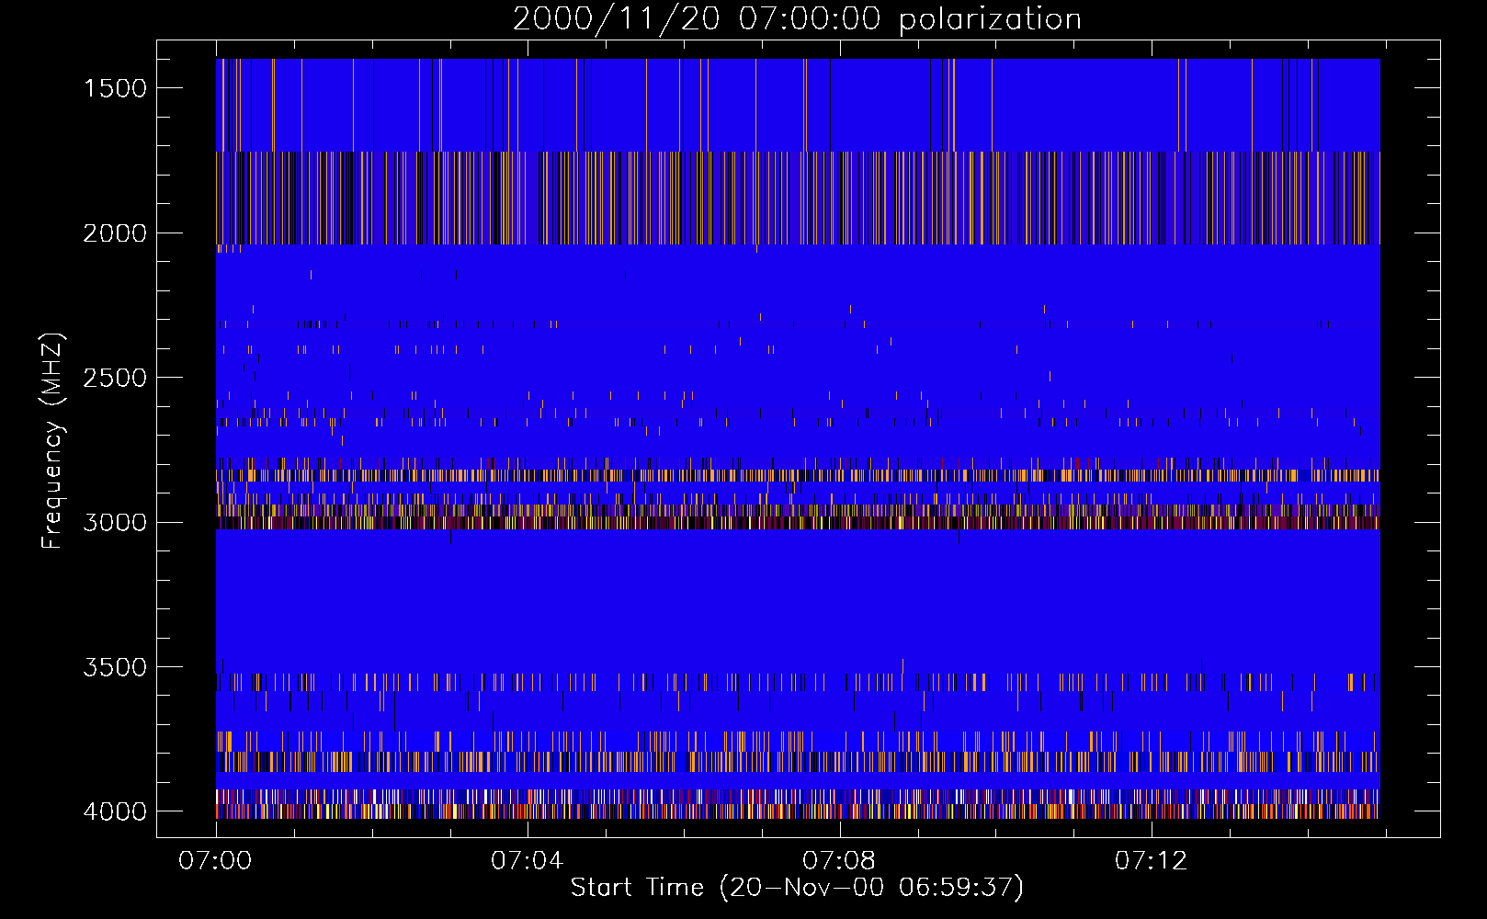Click the 07:12 time axis label
The image size is (1487, 919).
click(x=1151, y=861)
